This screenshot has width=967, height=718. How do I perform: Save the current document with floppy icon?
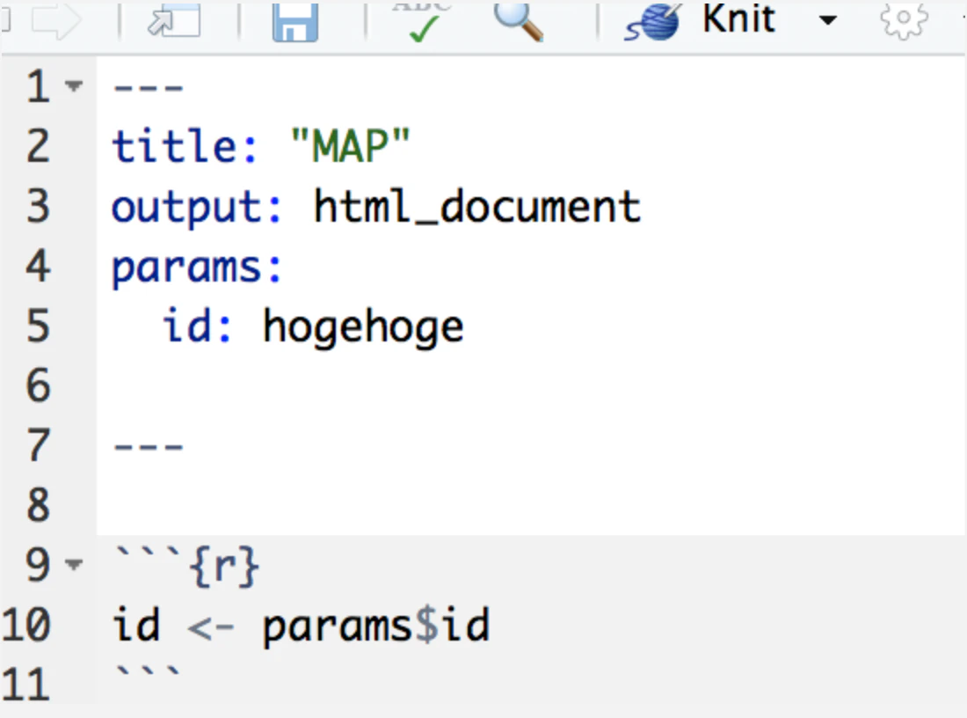click(x=295, y=22)
